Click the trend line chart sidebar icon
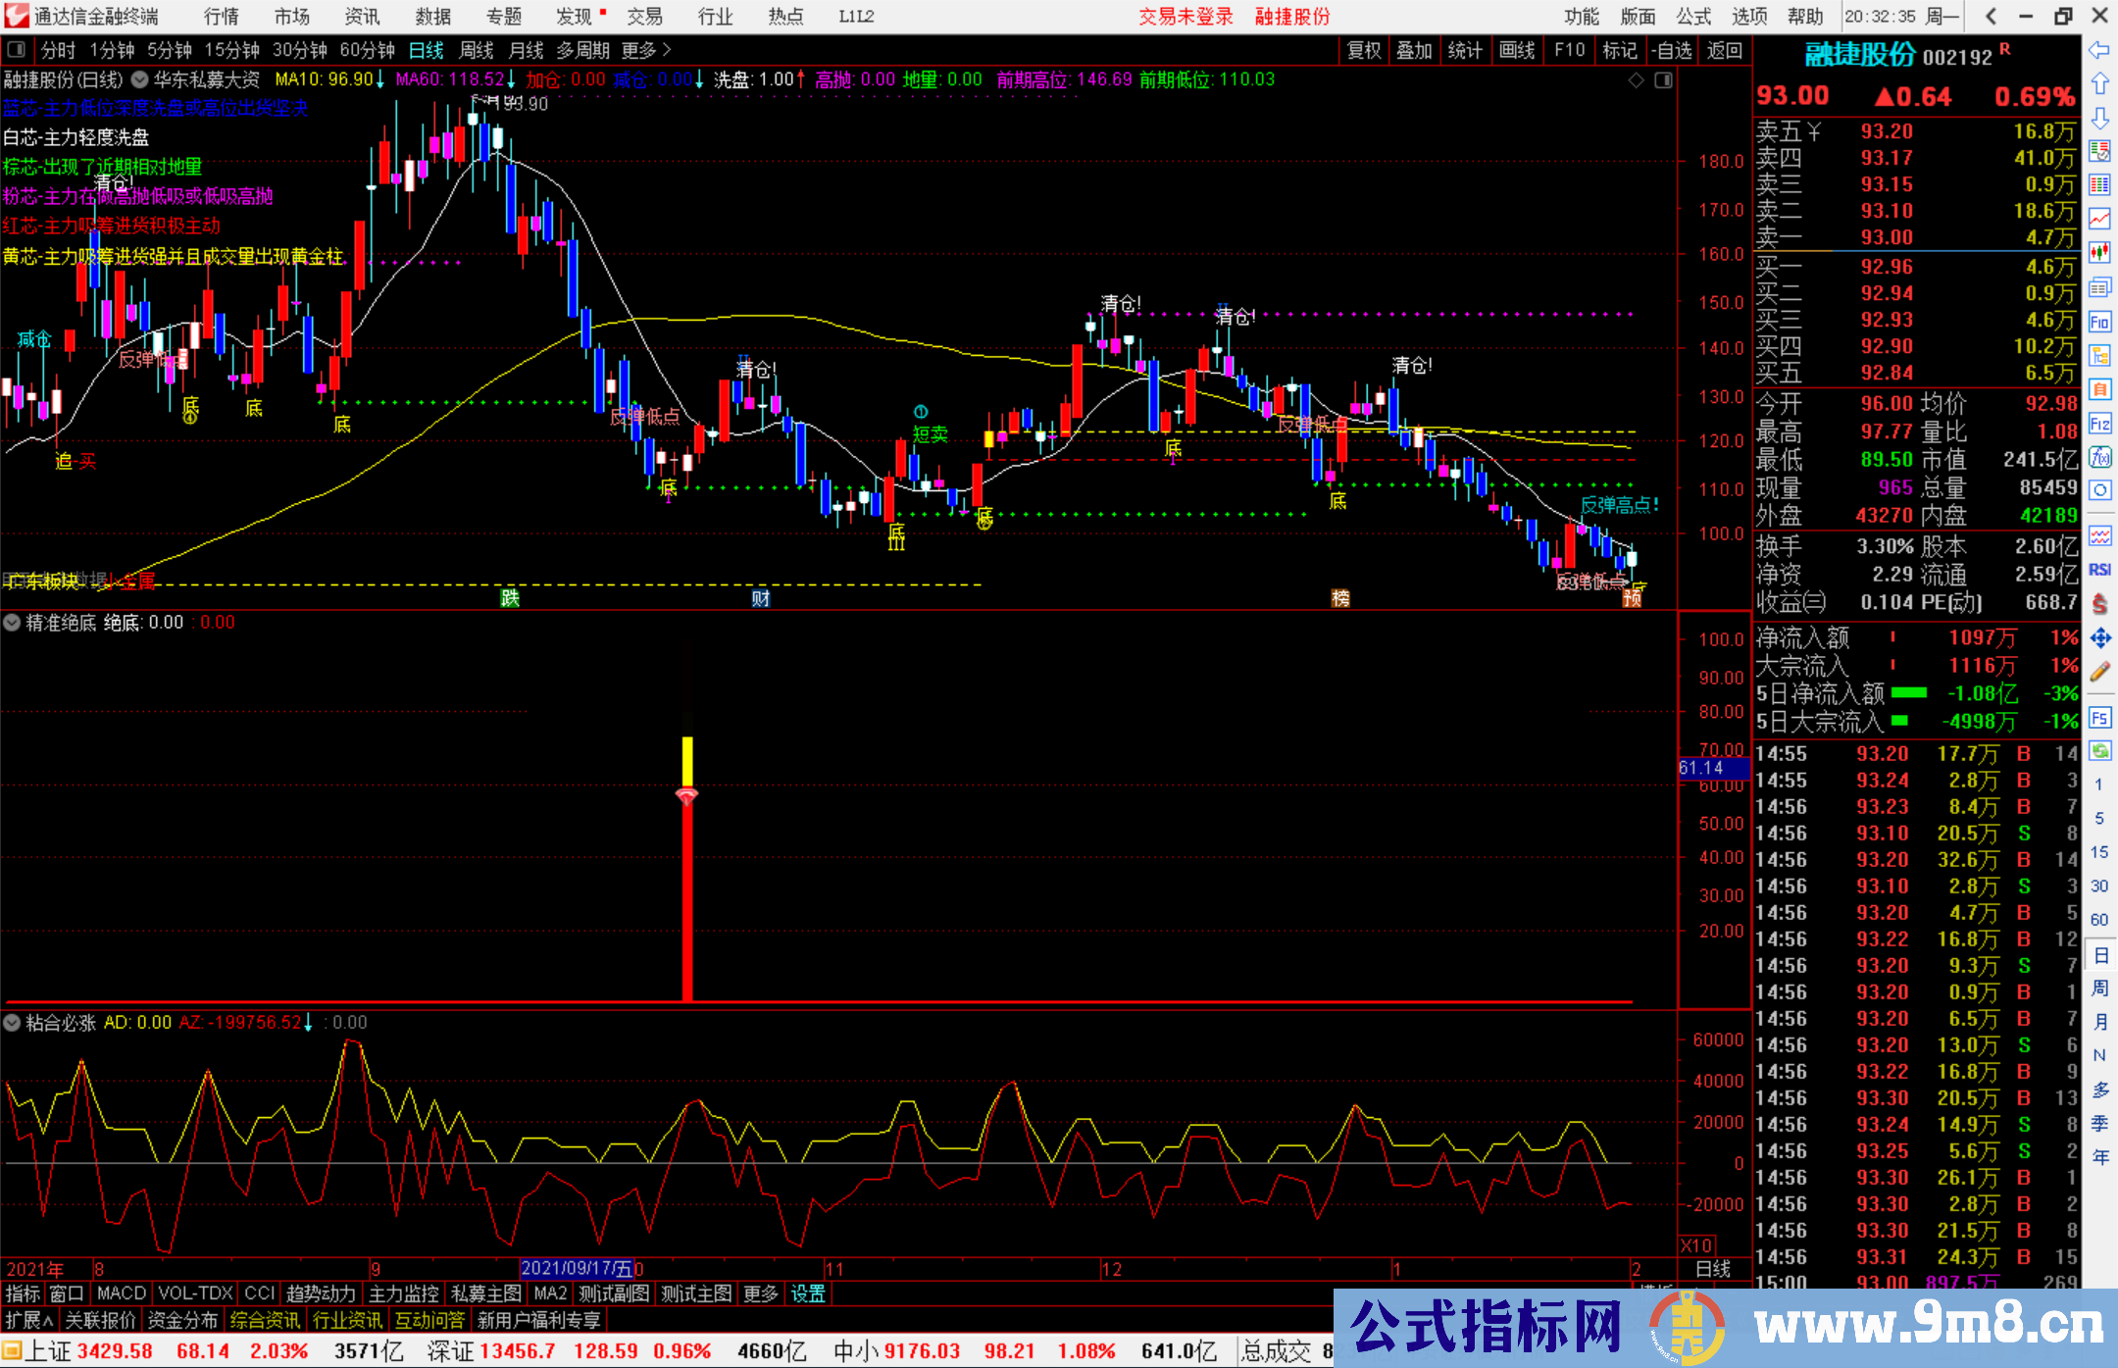Screen dimensions: 2118x1368 tap(2099, 219)
